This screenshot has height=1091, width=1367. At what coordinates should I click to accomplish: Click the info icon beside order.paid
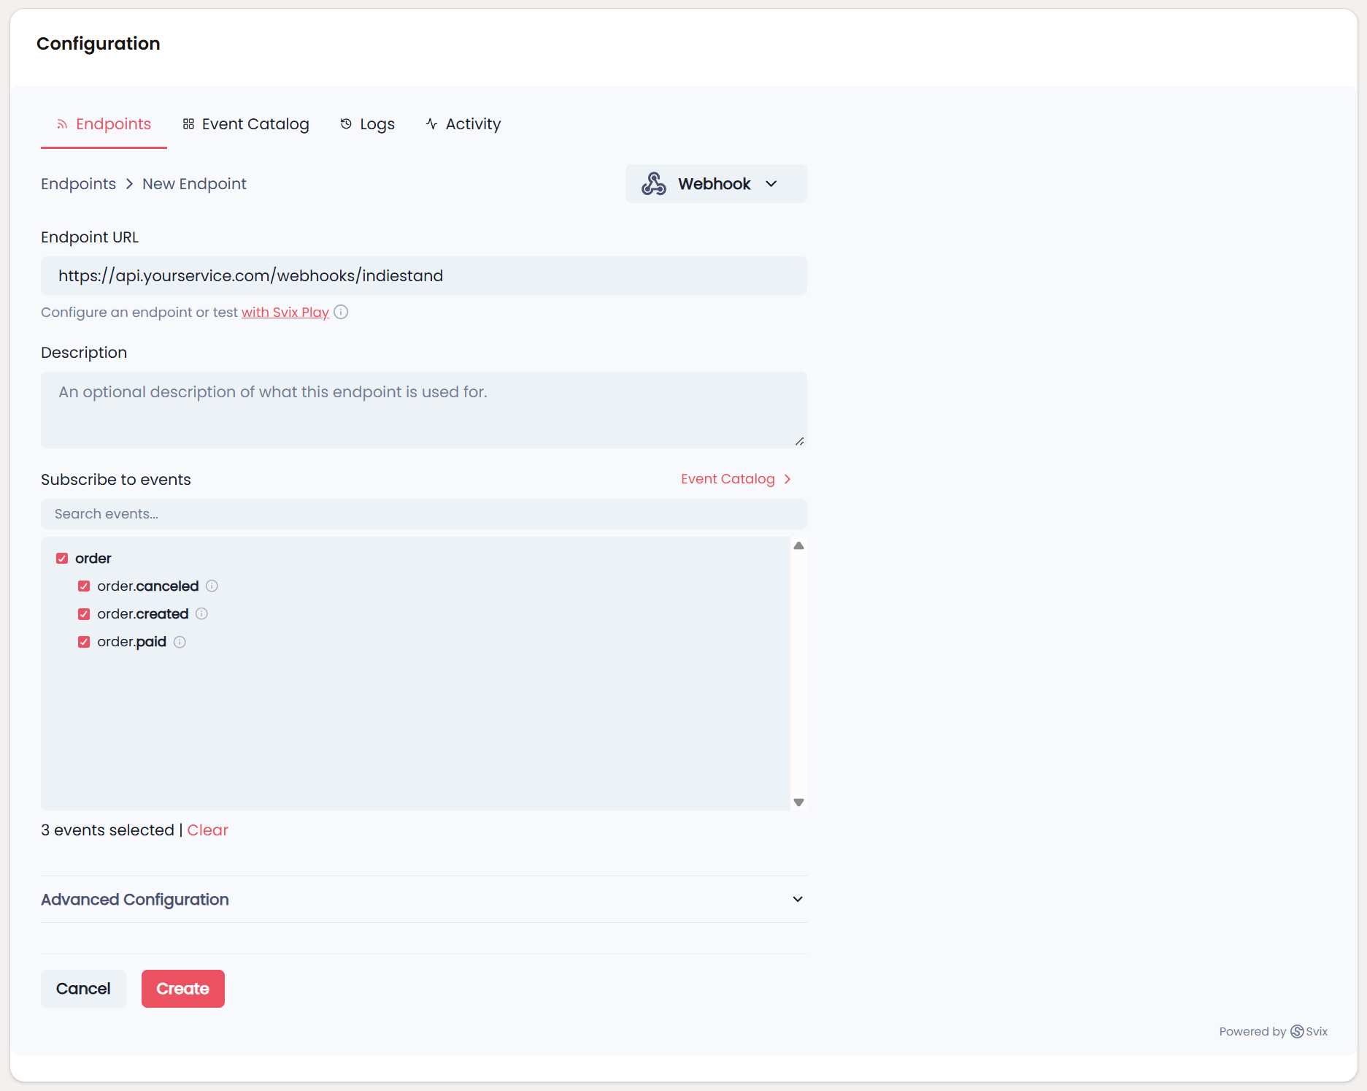tap(180, 642)
